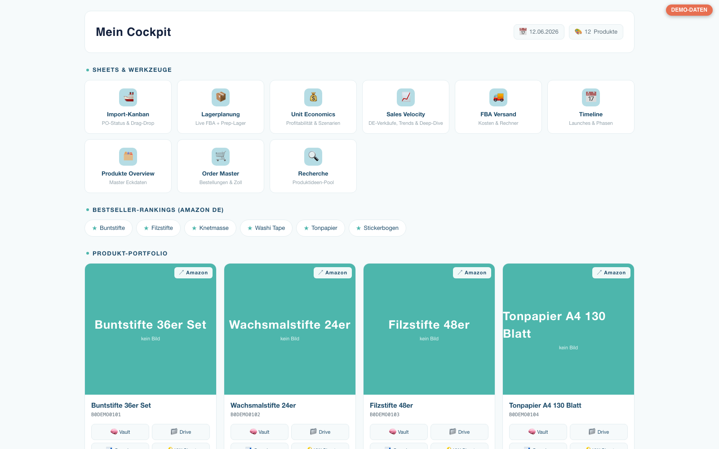Open Amazon link on Tonpapier A4 card
The height and width of the screenshot is (449, 719).
(x=611, y=273)
